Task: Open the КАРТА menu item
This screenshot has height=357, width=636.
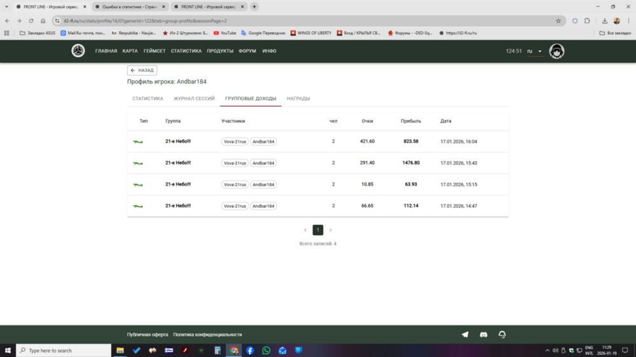Action: click(x=130, y=51)
